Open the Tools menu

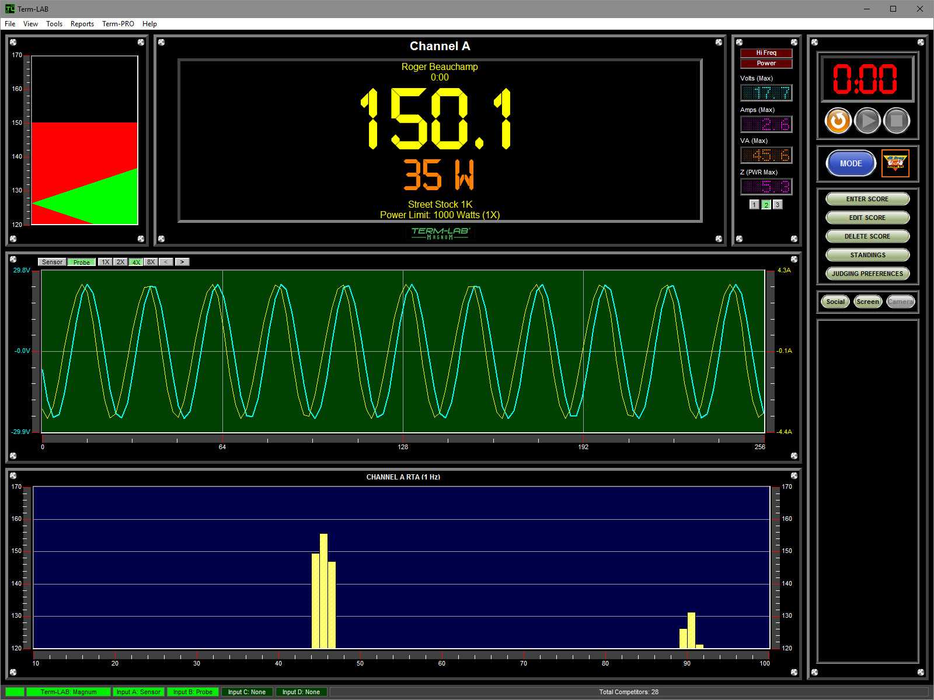click(54, 24)
